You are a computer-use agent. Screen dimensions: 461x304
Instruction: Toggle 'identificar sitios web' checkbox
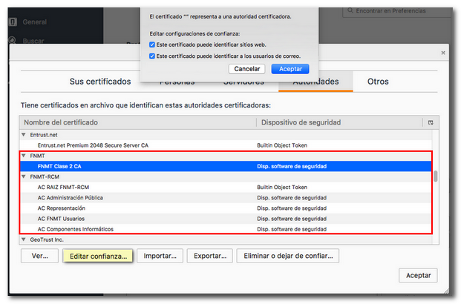point(152,45)
